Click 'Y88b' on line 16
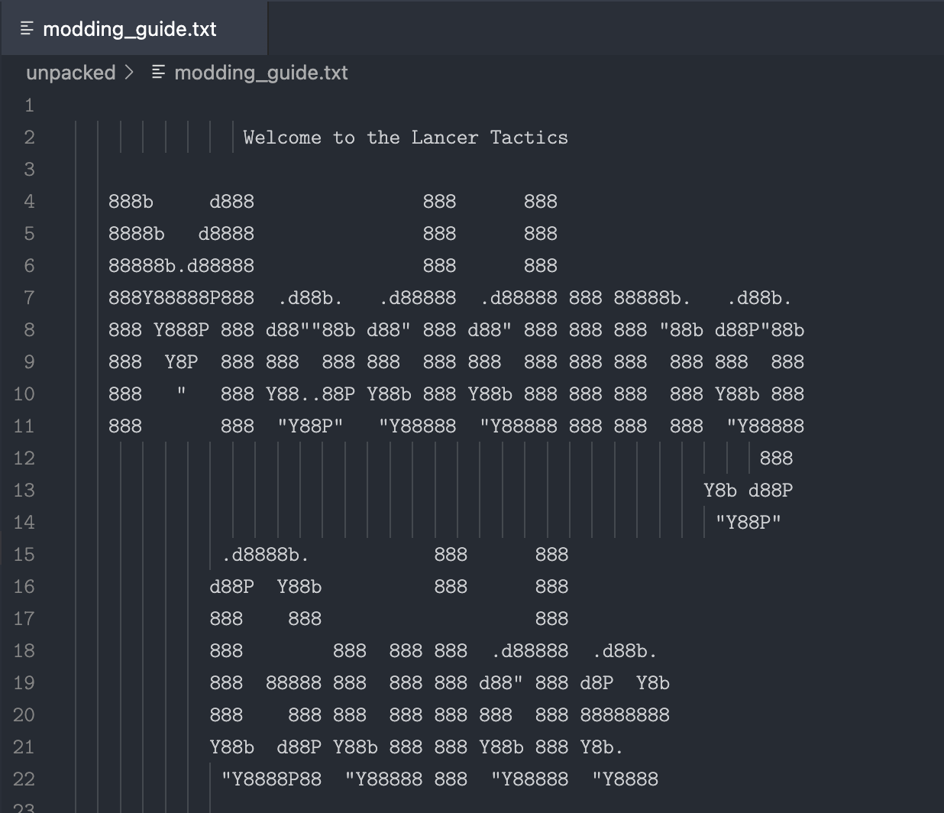 [299, 587]
